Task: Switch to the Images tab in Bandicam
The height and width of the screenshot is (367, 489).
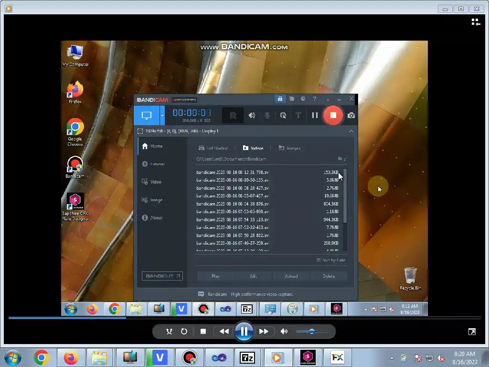Action: click(289, 148)
